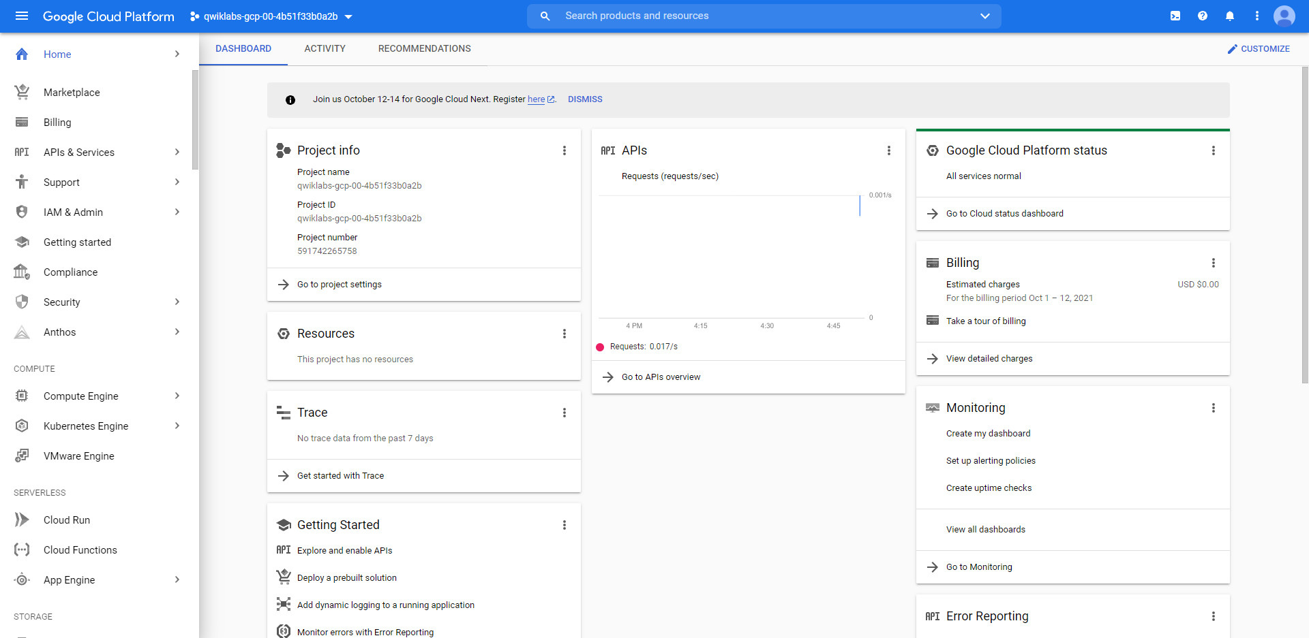Select the Marketplace sidebar icon
This screenshot has height=638, width=1309.
[22, 92]
